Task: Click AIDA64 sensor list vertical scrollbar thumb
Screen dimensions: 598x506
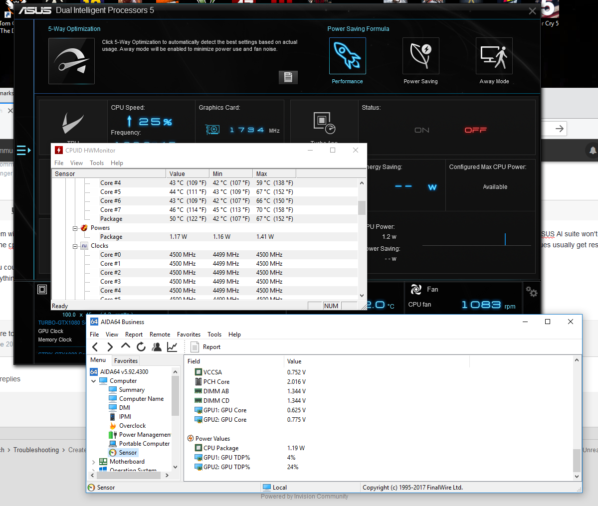Action: (577, 460)
